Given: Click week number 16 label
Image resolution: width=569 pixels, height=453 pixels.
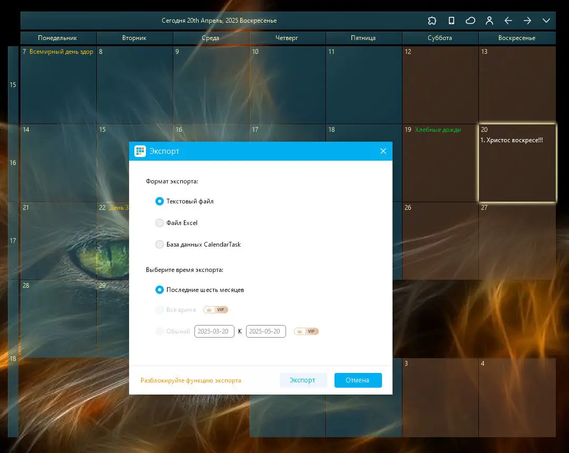Looking at the screenshot, I should (13, 163).
